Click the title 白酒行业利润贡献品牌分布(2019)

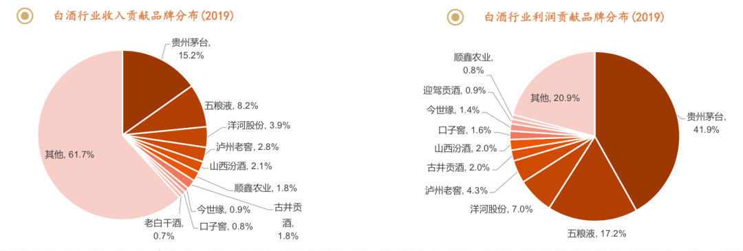tap(574, 17)
